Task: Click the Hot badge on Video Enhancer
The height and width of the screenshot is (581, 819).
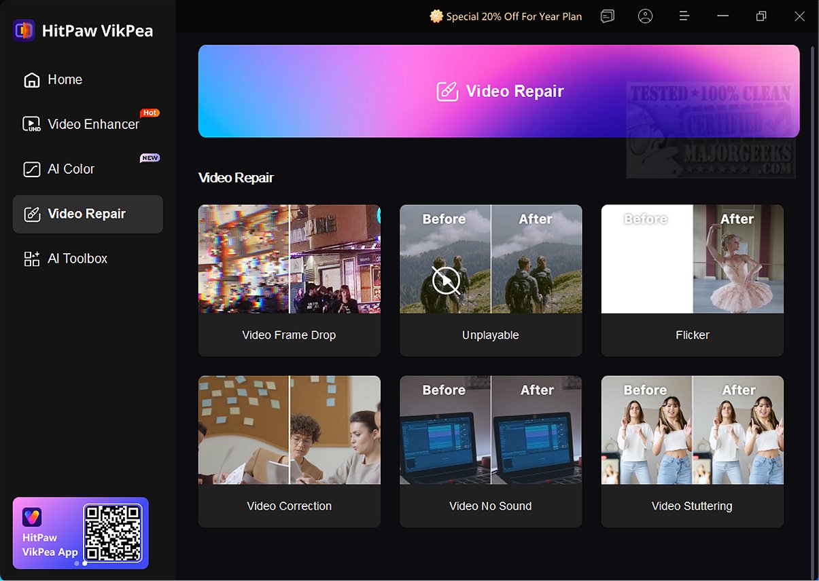Action: point(150,113)
